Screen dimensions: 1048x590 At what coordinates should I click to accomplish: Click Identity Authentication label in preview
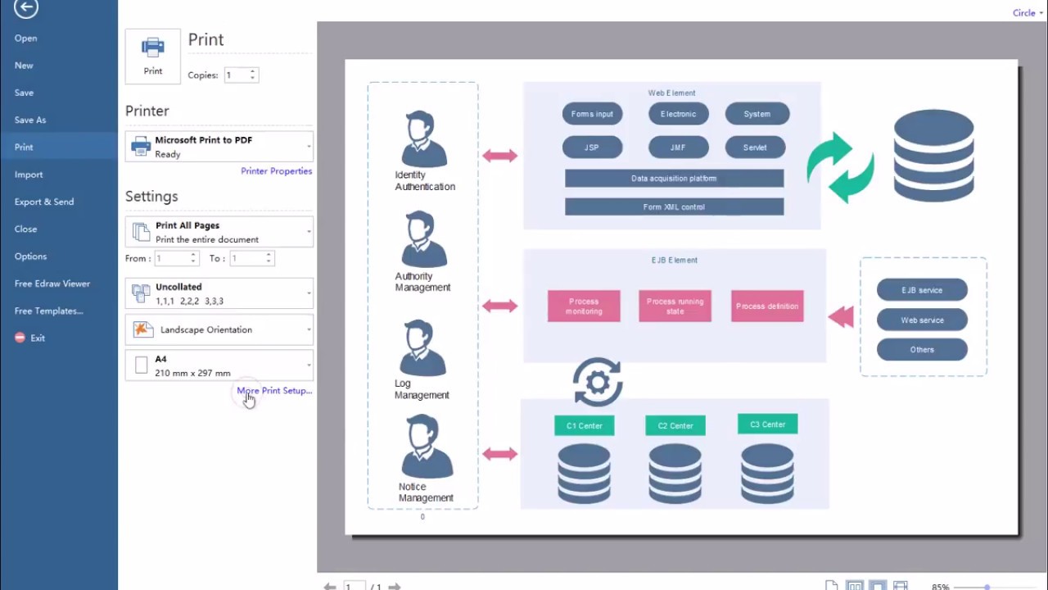coord(425,180)
